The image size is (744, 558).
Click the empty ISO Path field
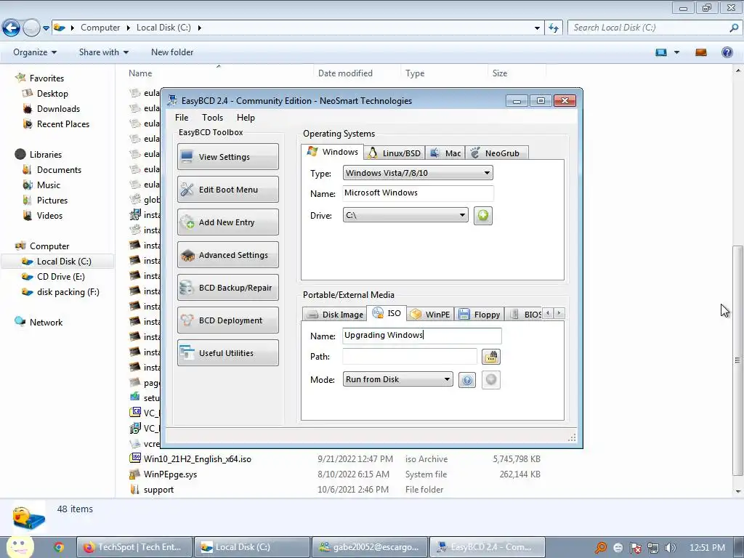point(410,356)
